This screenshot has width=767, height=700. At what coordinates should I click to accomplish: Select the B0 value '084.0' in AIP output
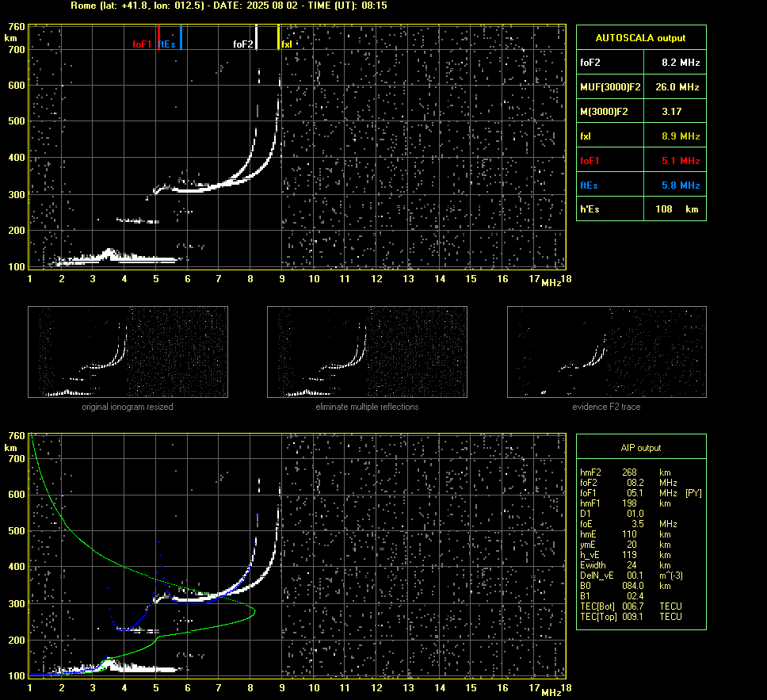click(632, 586)
